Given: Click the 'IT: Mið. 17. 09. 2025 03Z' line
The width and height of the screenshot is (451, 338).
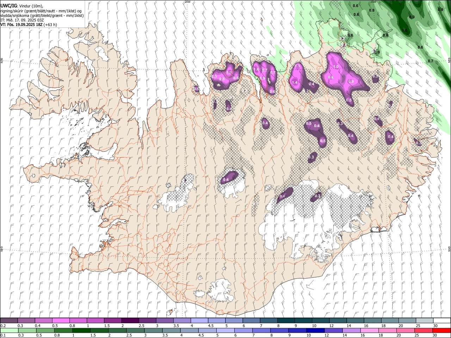Looking at the screenshot, I should click(22, 20).
